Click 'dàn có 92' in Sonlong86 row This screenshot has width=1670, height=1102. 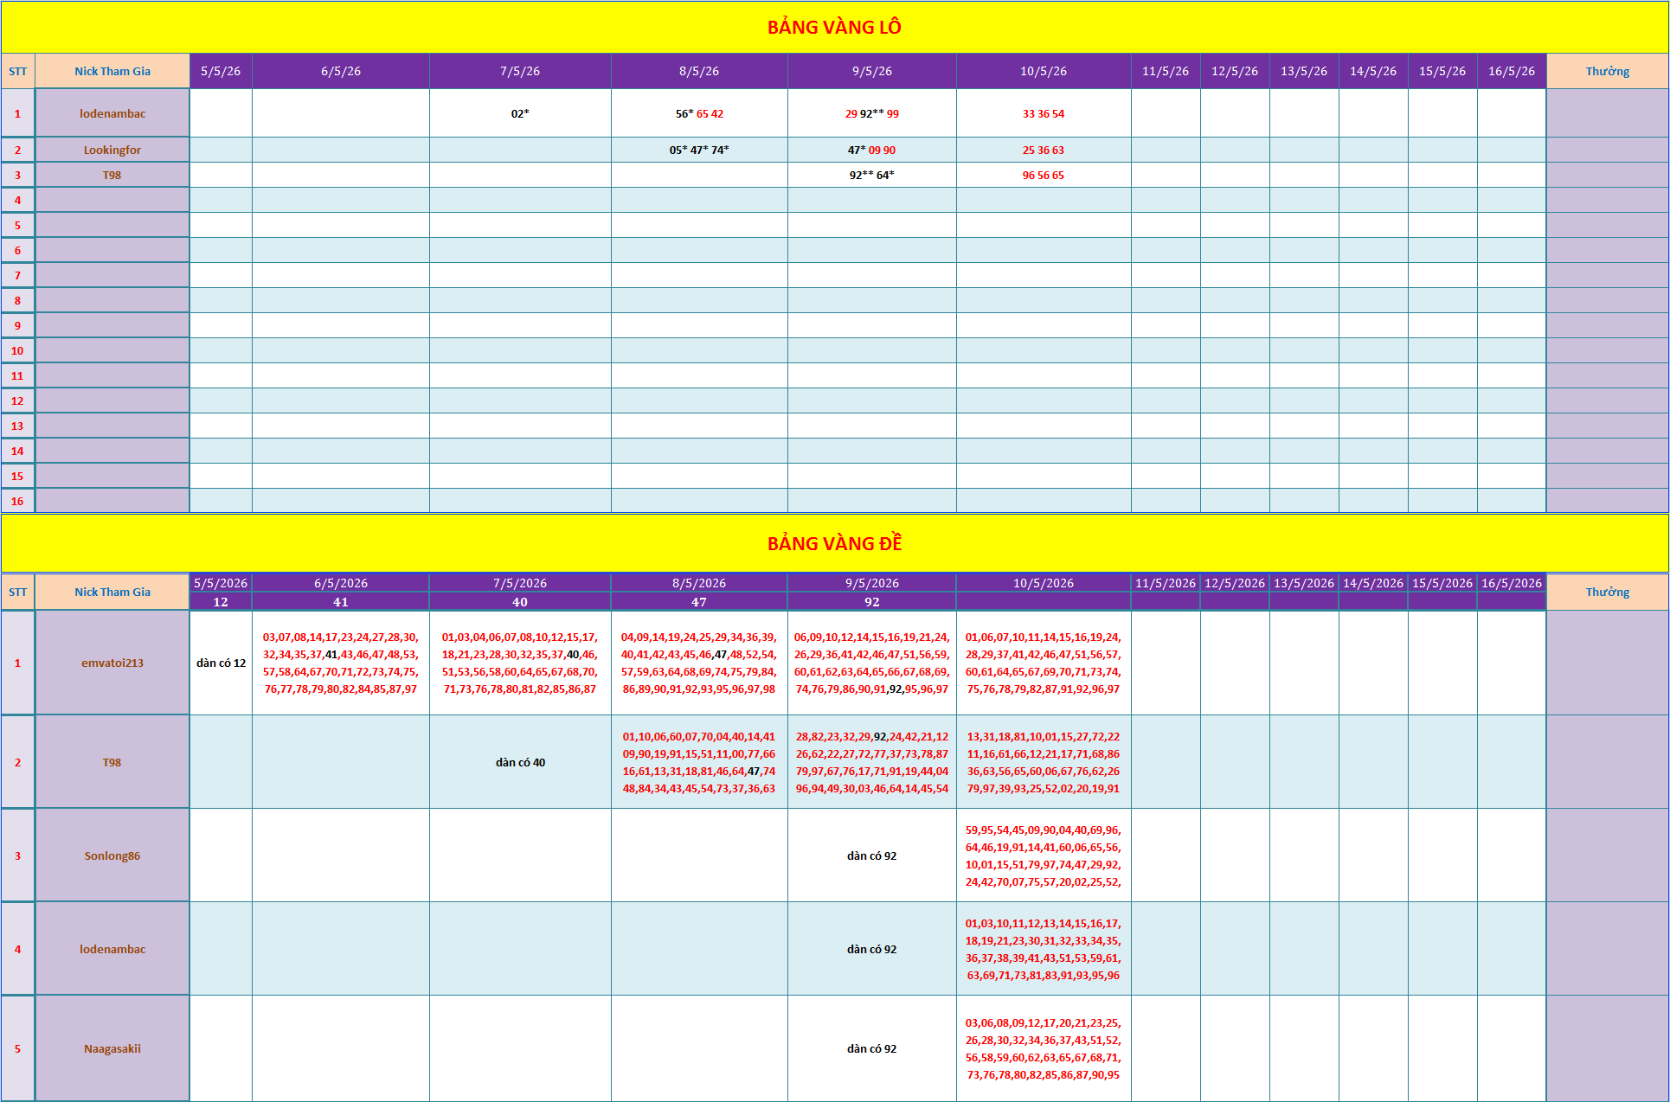click(x=872, y=855)
